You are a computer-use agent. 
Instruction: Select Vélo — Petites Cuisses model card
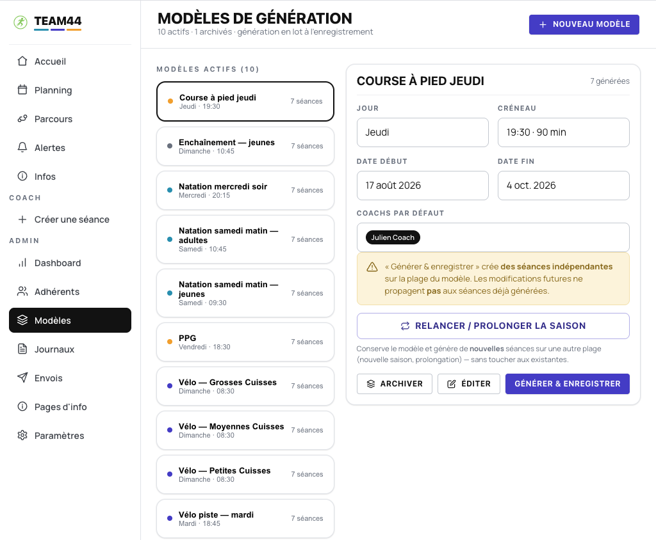[x=245, y=474]
